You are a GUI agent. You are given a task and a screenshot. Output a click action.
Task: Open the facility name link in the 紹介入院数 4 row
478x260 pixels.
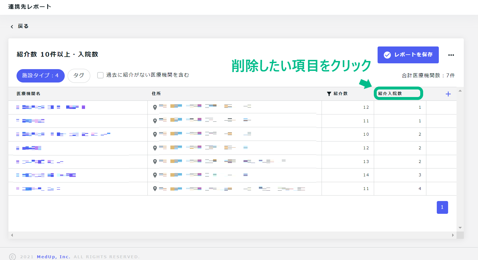[x=38, y=189]
